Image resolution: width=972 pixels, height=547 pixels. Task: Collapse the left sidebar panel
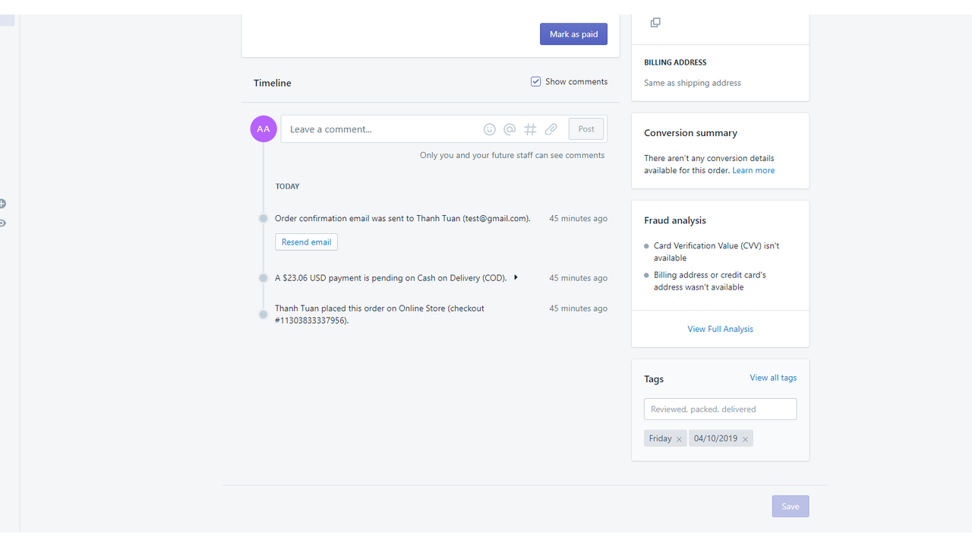coord(3,223)
